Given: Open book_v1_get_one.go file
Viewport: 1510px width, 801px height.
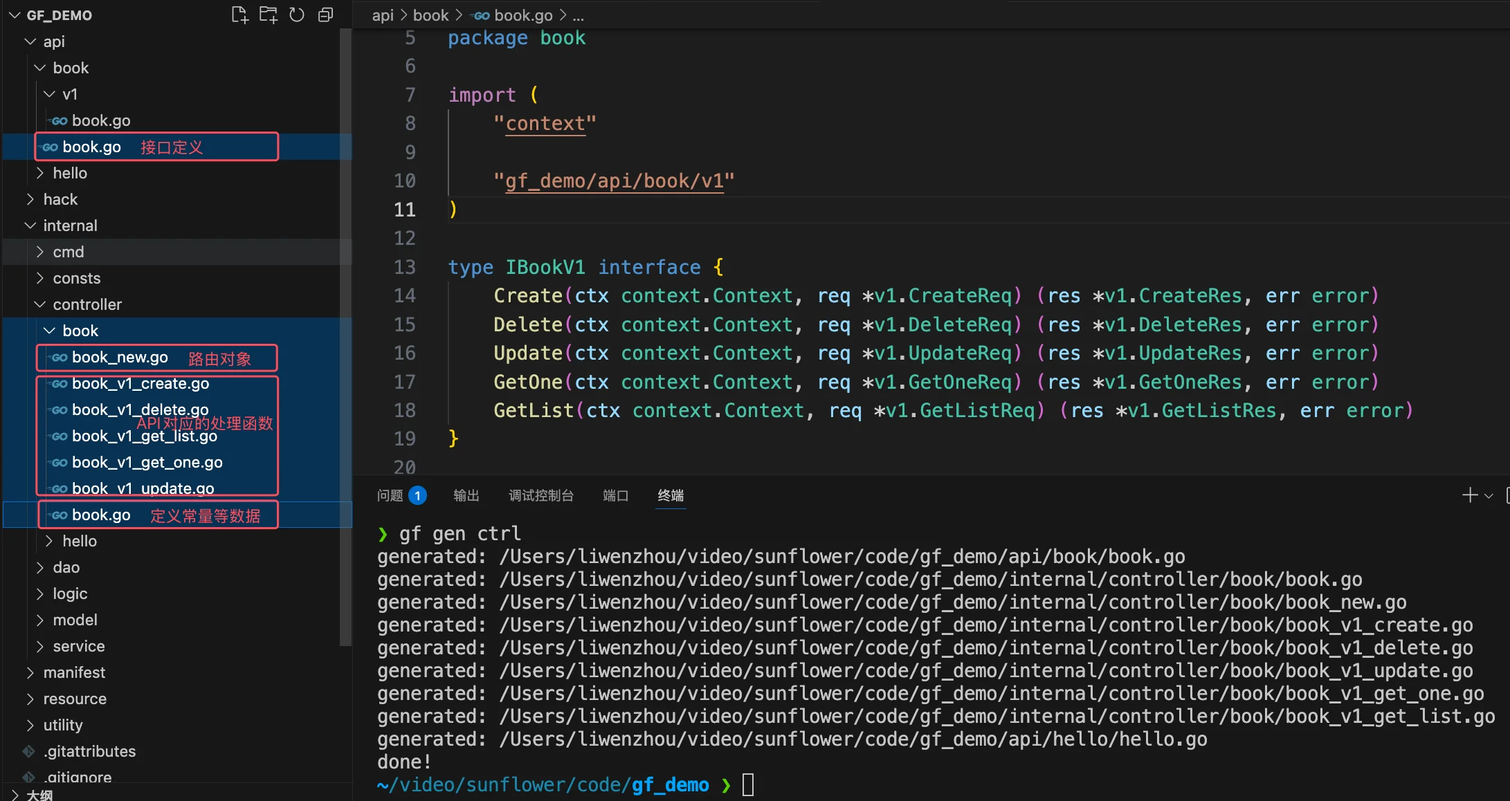Looking at the screenshot, I should 147,462.
